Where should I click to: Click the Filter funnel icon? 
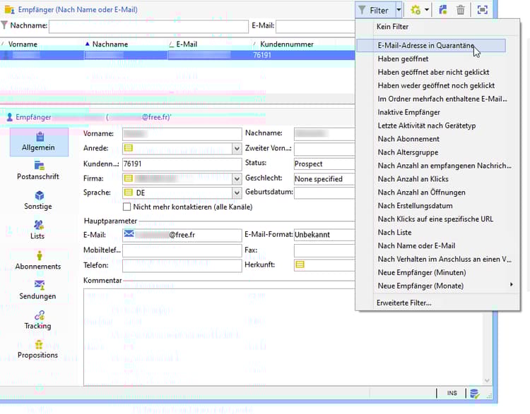point(362,10)
